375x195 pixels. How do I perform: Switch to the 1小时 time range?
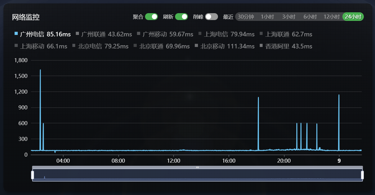[267, 17]
